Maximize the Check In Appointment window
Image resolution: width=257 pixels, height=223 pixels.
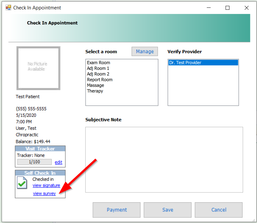pos(228,8)
